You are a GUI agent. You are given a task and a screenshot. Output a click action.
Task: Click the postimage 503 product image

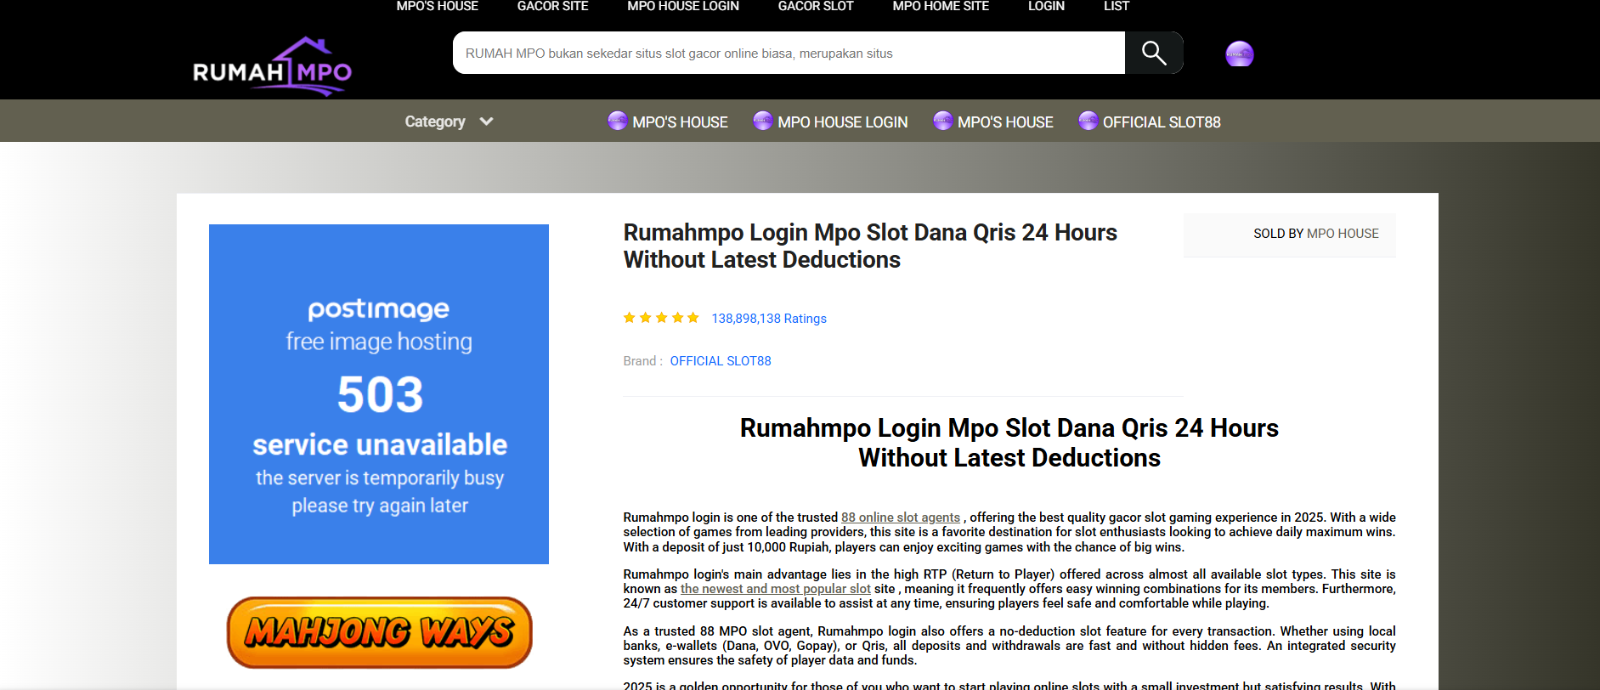click(x=379, y=394)
